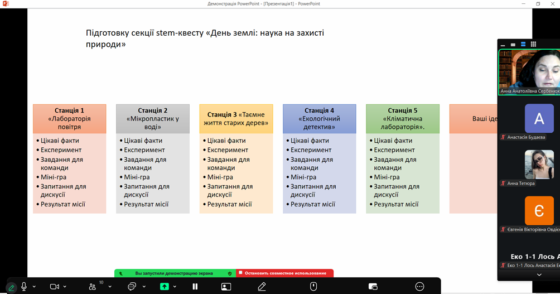Select Анна Тетюра video tile
The height and width of the screenshot is (294, 560).
click(x=539, y=165)
